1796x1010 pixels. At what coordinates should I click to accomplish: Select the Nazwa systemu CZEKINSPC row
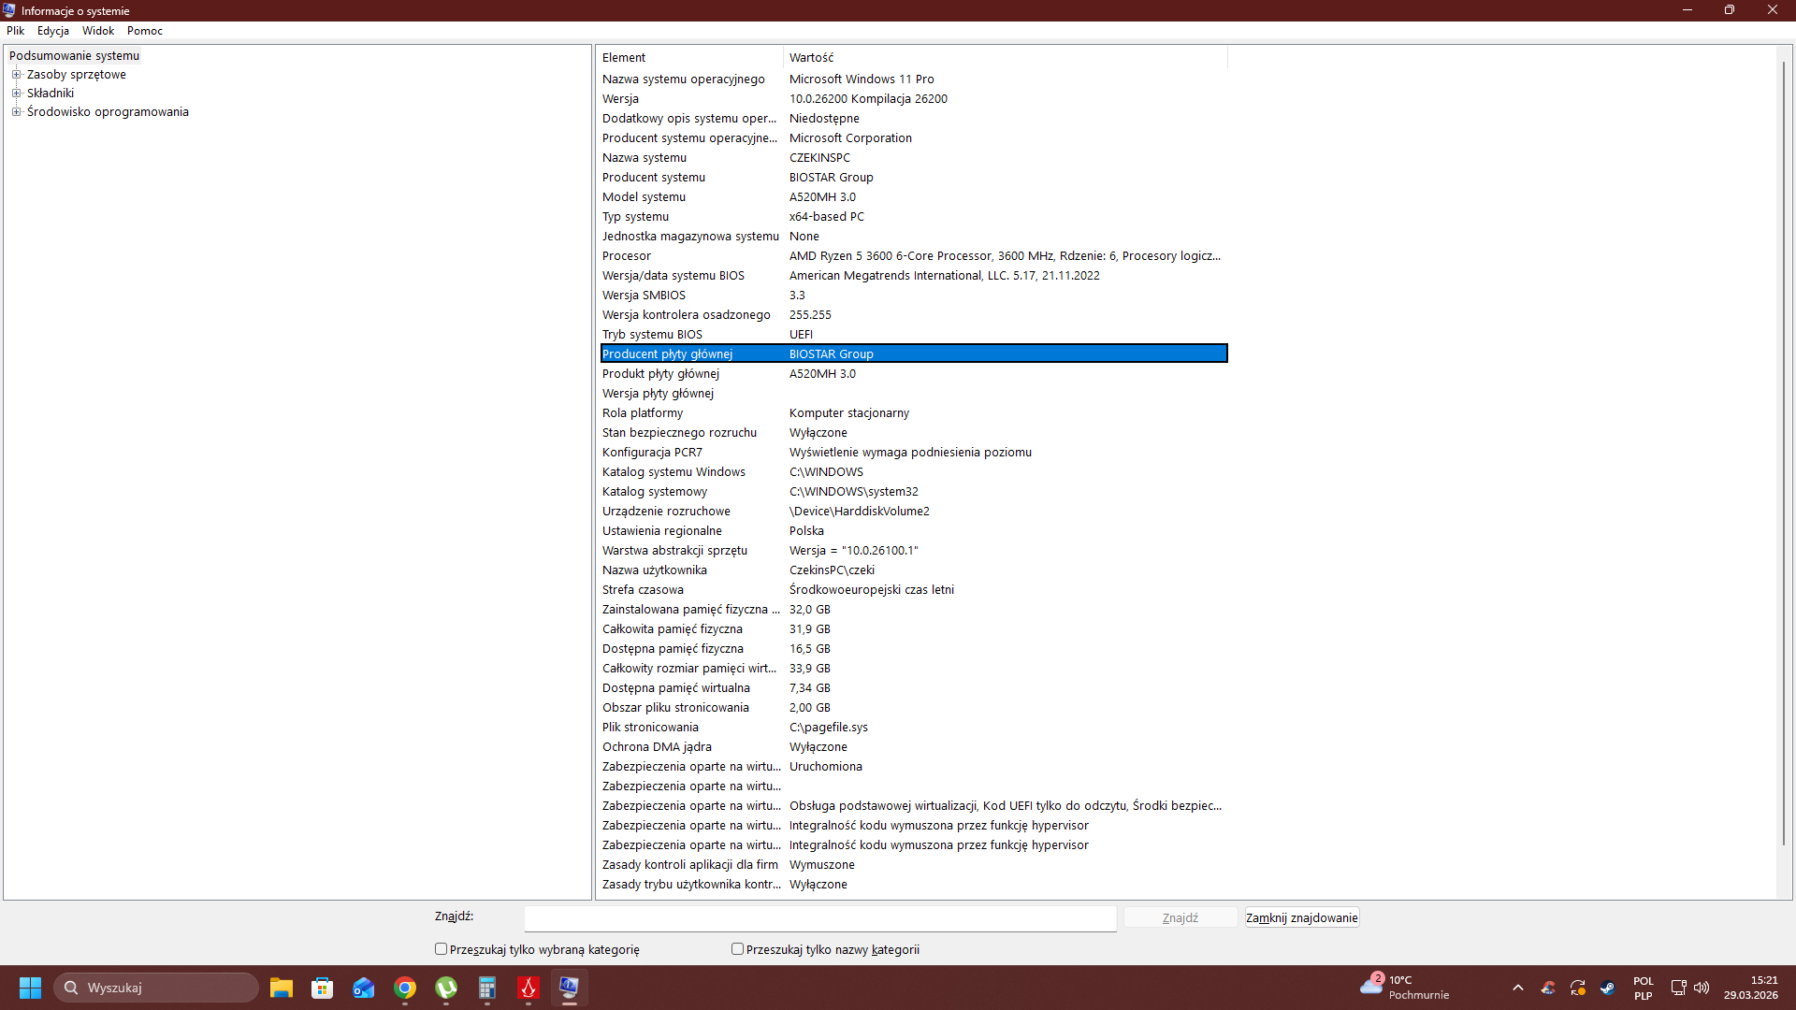click(914, 158)
